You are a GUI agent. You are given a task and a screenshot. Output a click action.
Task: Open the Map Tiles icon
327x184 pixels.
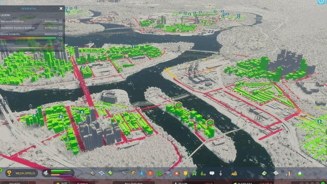coord(276,173)
